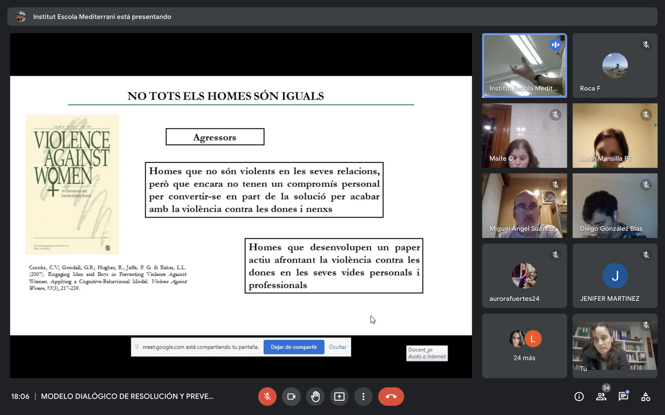Click the Crooks et al. 2007 citation text

108,278
